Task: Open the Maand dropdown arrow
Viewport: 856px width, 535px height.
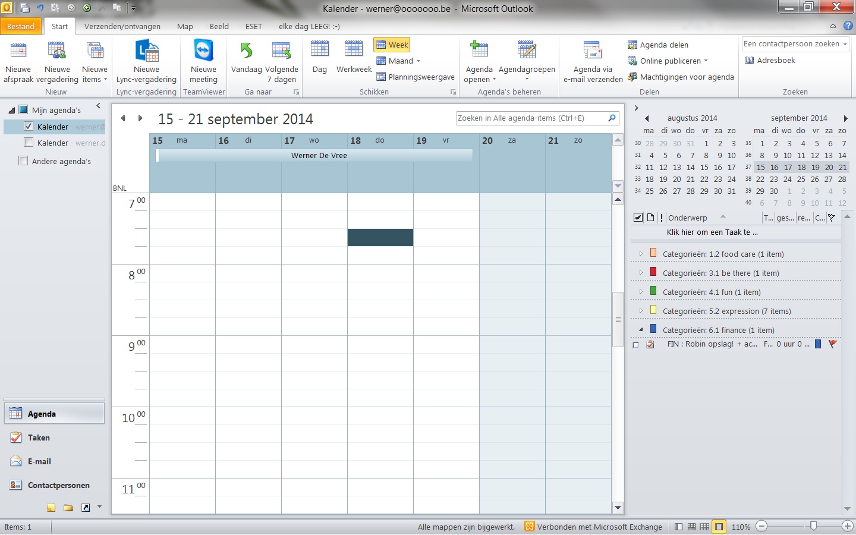Action: point(418,61)
